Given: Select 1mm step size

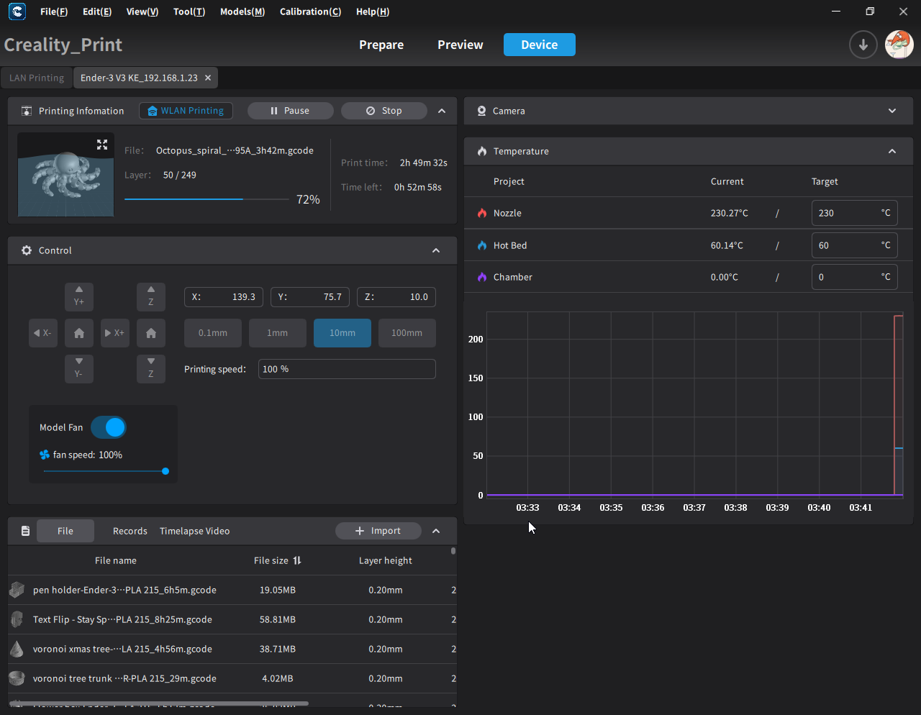Looking at the screenshot, I should pos(278,333).
